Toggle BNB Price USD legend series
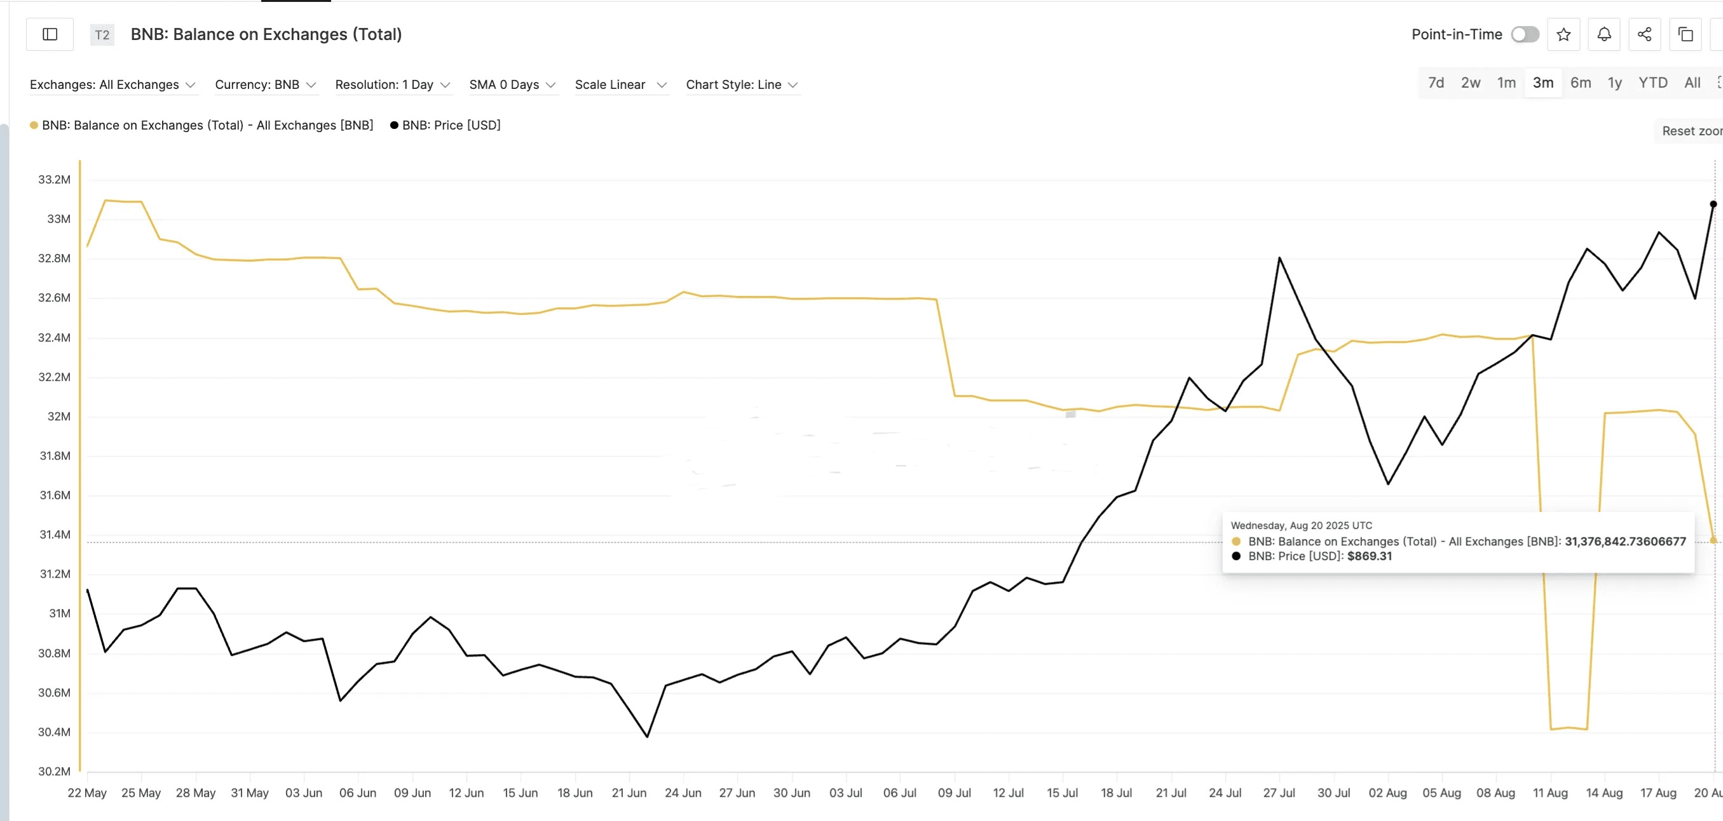Image resolution: width=1723 pixels, height=821 pixels. 446,125
